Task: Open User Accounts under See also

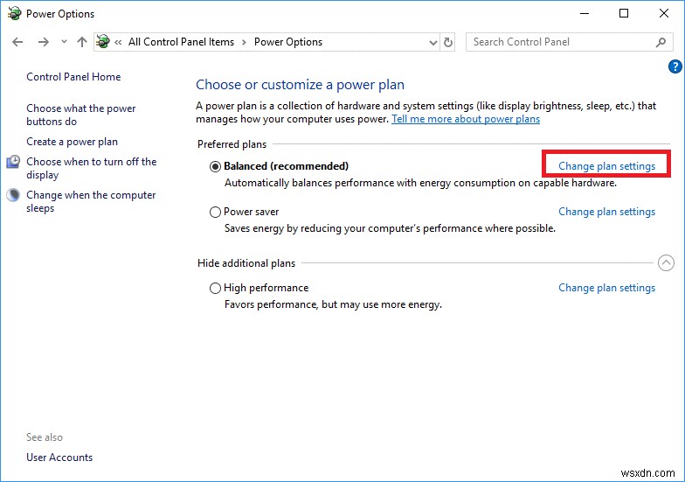Action: [x=59, y=458]
